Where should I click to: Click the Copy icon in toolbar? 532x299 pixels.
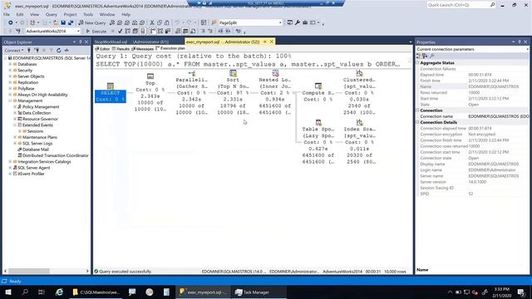[x=160, y=22]
